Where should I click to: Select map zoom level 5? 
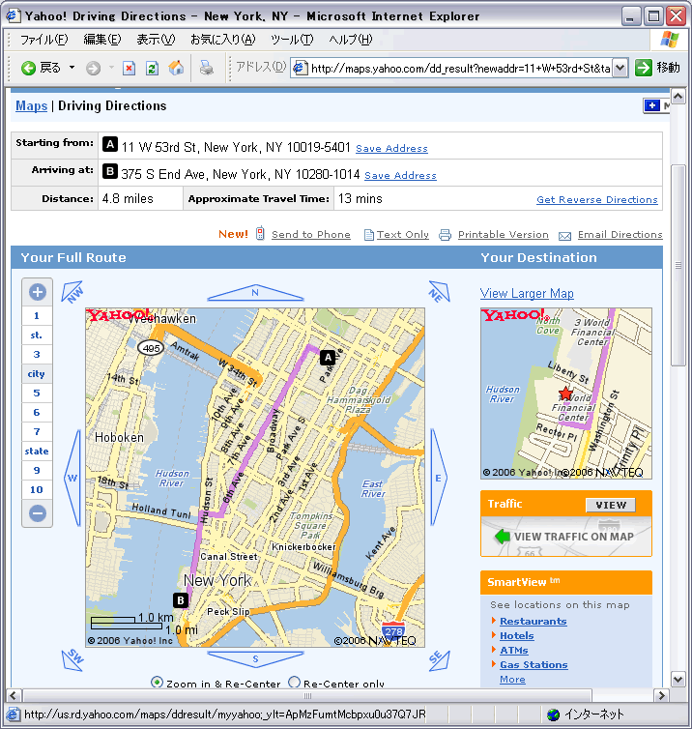(37, 394)
